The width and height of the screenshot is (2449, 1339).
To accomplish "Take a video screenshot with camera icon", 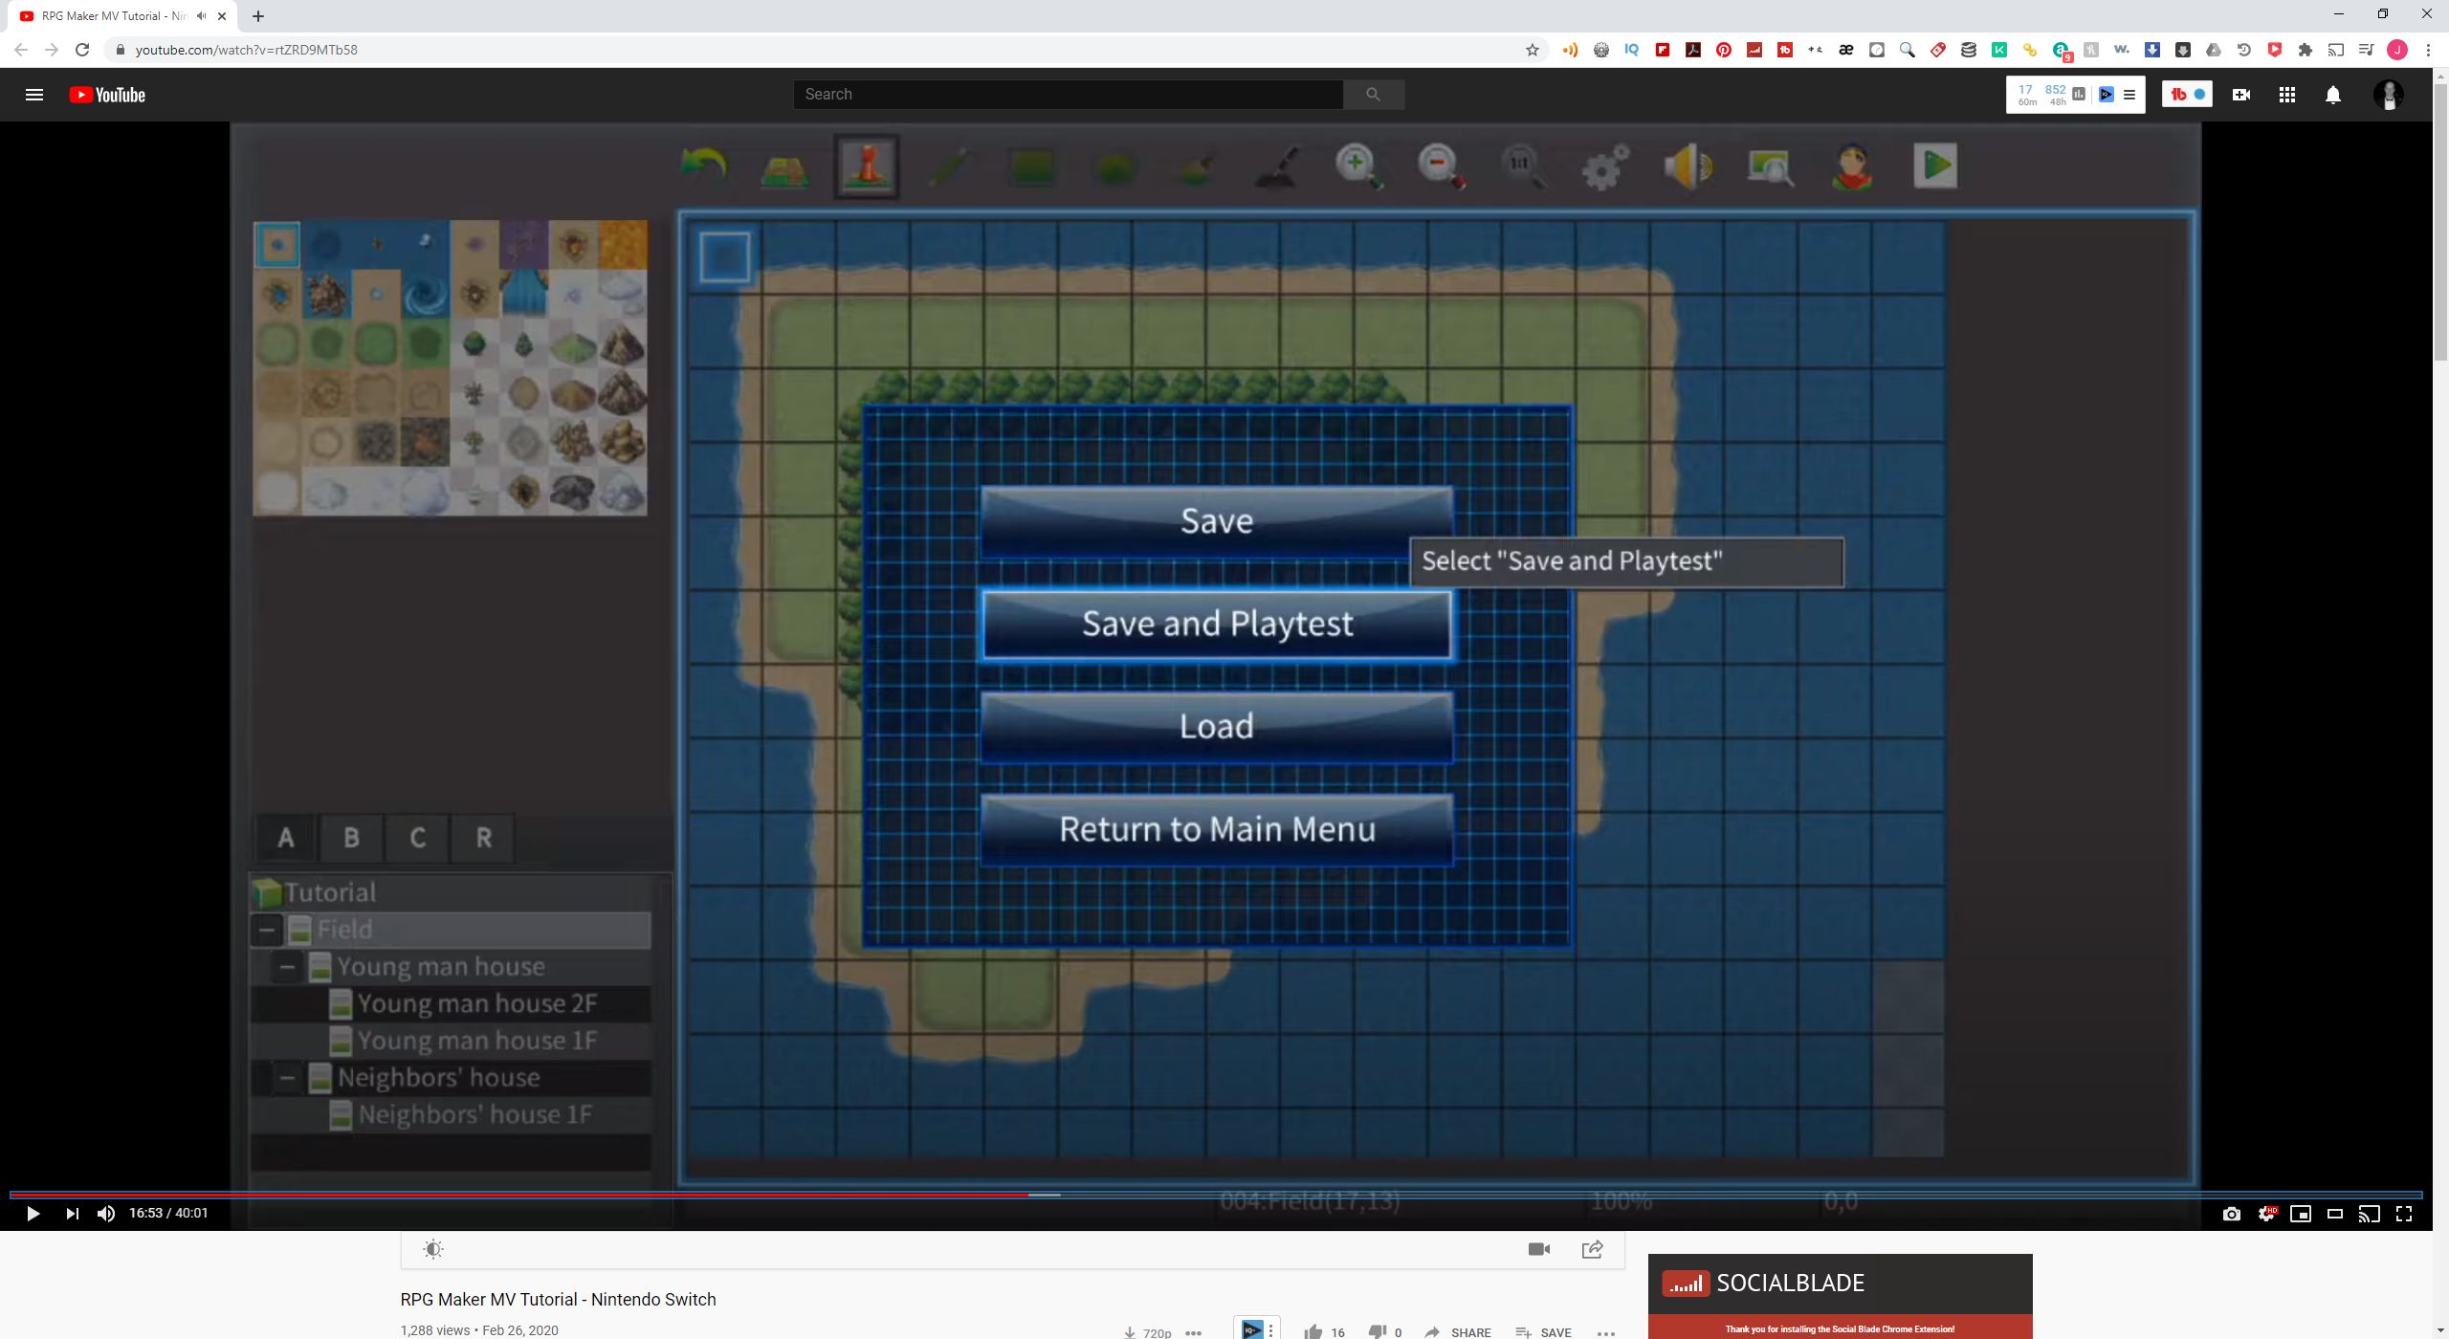I will (2231, 1214).
